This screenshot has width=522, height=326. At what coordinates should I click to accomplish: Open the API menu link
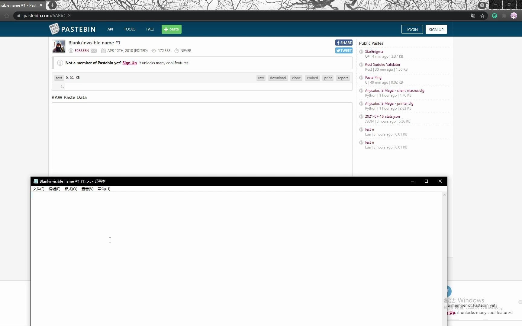[110, 29]
